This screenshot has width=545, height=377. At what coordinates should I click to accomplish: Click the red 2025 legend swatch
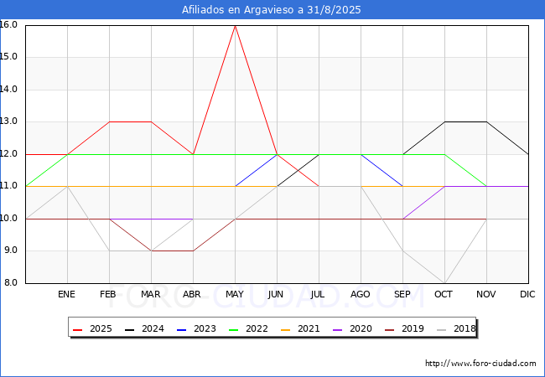pyautogui.click(x=77, y=329)
